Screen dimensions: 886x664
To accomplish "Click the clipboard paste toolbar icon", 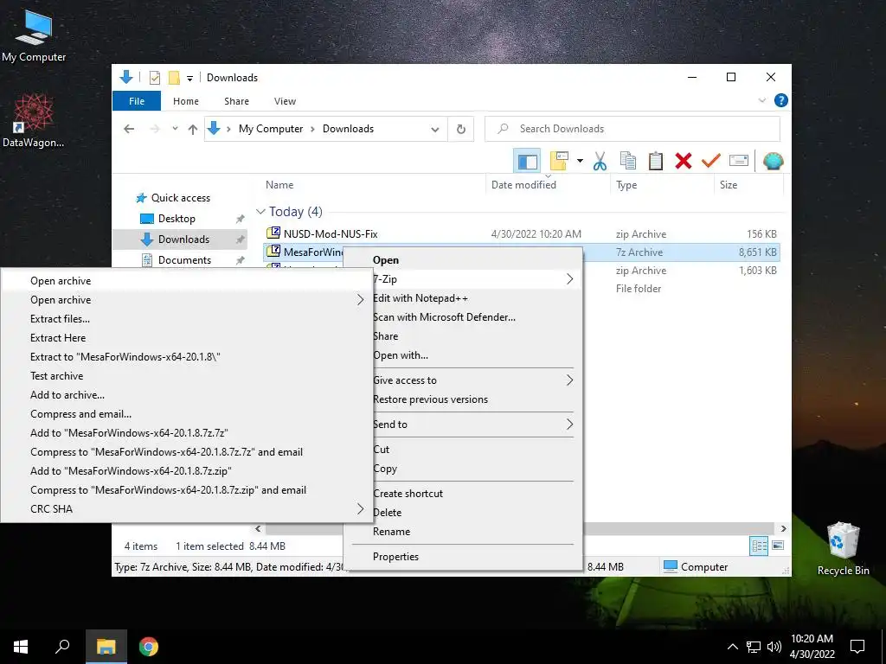I will 656,162.
